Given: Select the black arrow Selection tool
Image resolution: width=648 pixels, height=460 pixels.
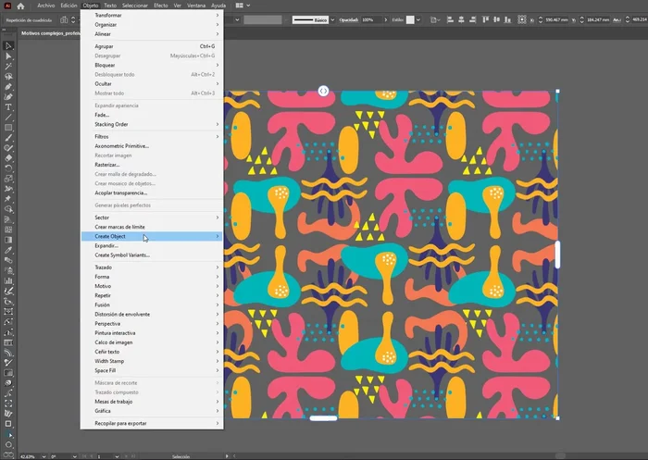Looking at the screenshot, I should click(8, 45).
